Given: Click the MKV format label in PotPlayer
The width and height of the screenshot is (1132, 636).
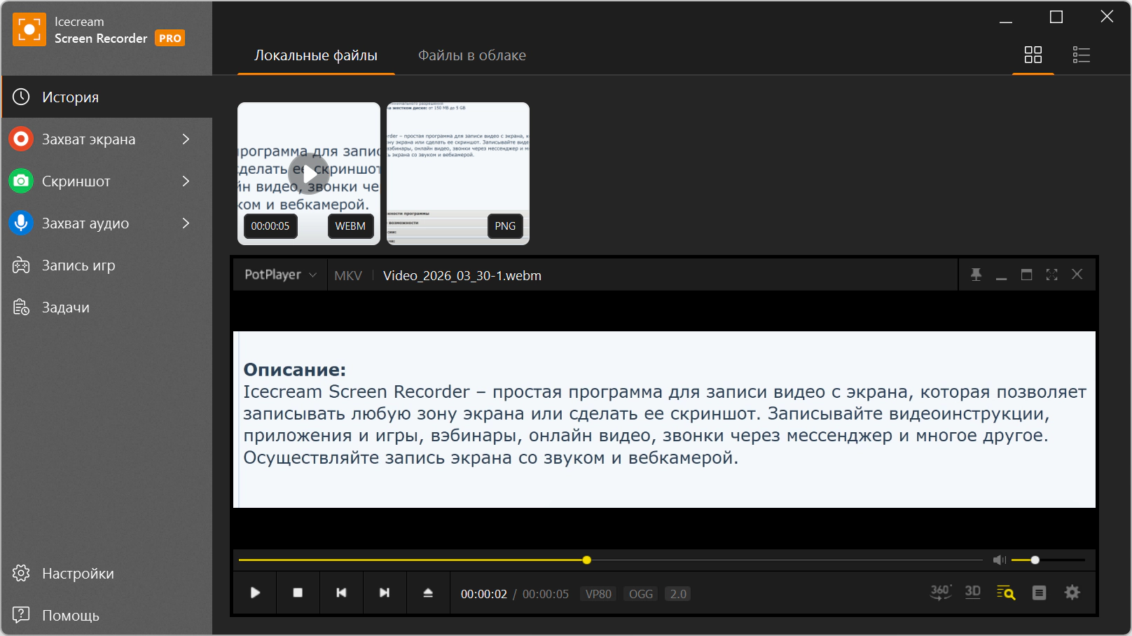Looking at the screenshot, I should point(348,275).
